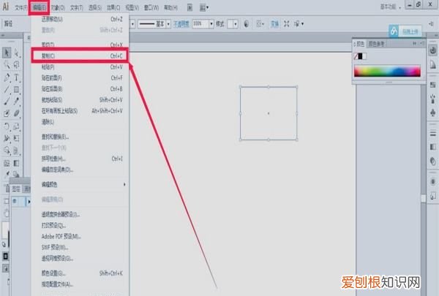The image size is (439, 296).
Task: Select the Selection (black arrow) tool
Action: pyautogui.click(x=7, y=53)
